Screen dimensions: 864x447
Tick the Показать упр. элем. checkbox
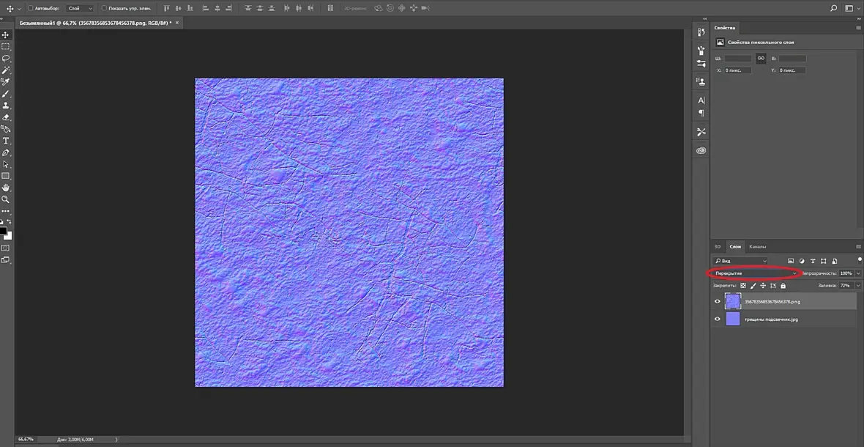[104, 8]
